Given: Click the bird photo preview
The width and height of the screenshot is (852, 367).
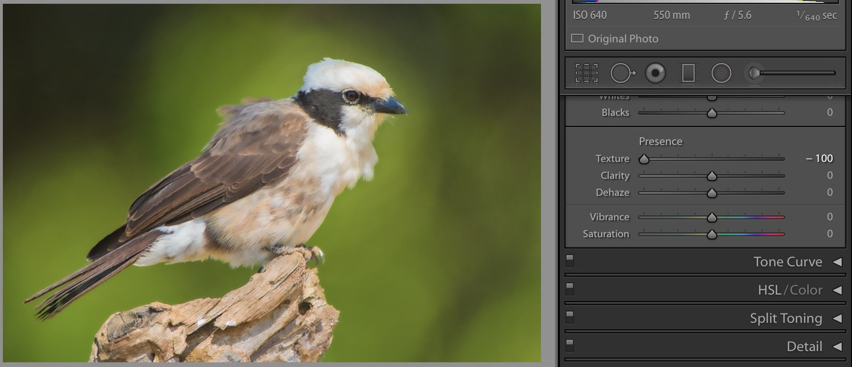Looking at the screenshot, I should pyautogui.click(x=271, y=183).
